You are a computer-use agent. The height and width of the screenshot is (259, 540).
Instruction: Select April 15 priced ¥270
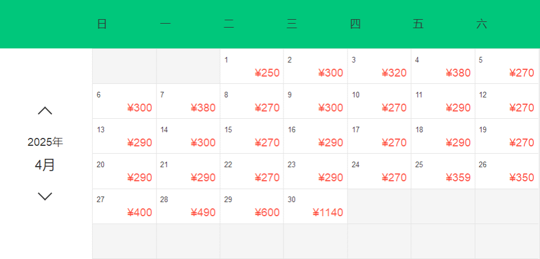pos(252,136)
